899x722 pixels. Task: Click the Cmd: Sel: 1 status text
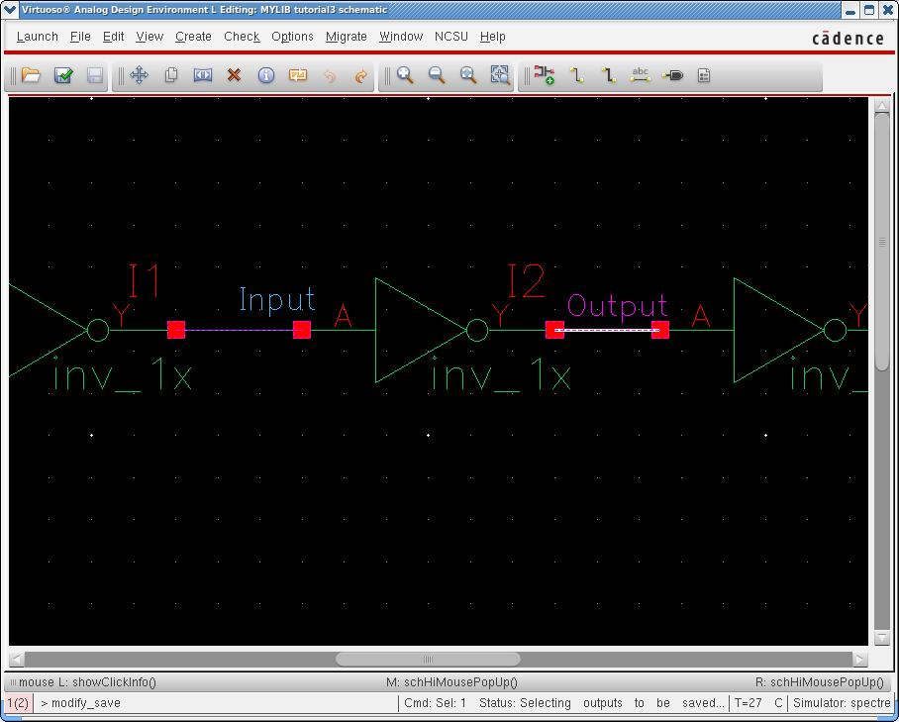tap(436, 703)
